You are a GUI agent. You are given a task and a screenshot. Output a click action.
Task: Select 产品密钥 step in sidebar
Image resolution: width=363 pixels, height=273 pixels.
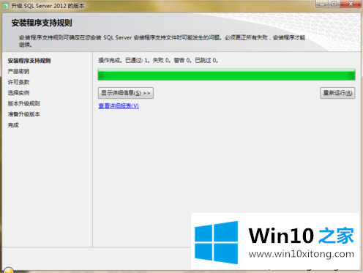pos(18,72)
